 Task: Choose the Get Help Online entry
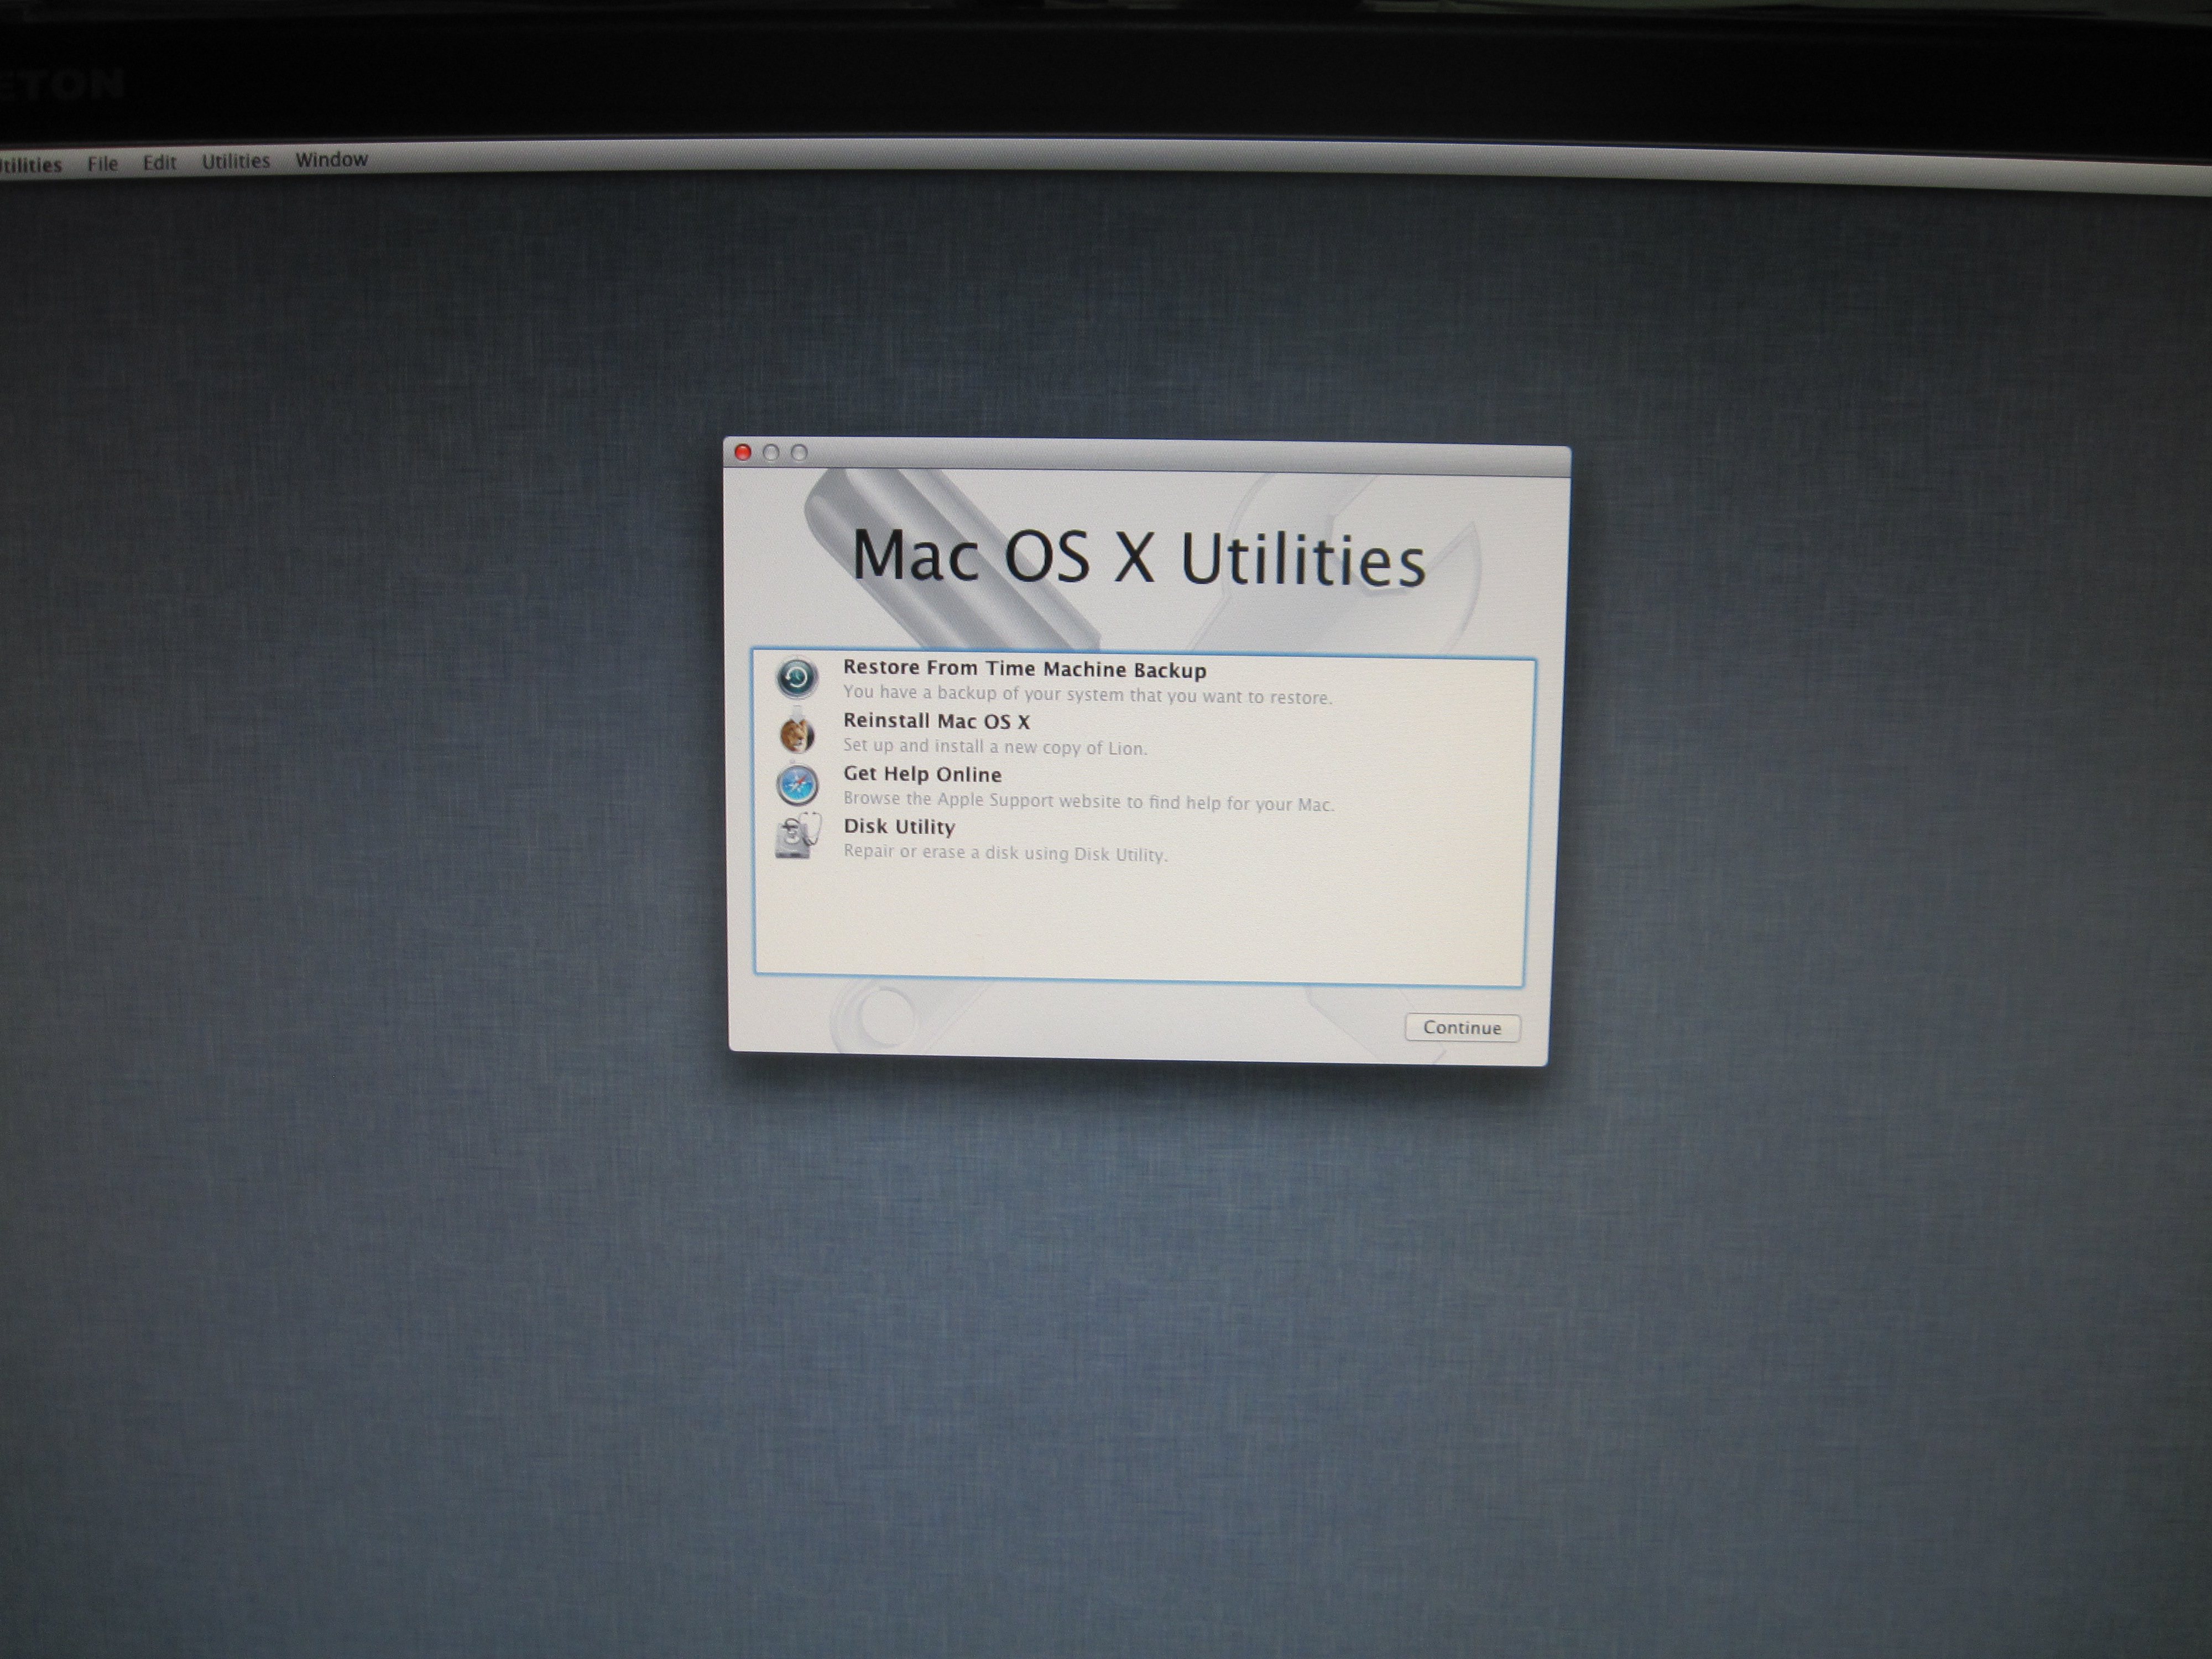922,775
